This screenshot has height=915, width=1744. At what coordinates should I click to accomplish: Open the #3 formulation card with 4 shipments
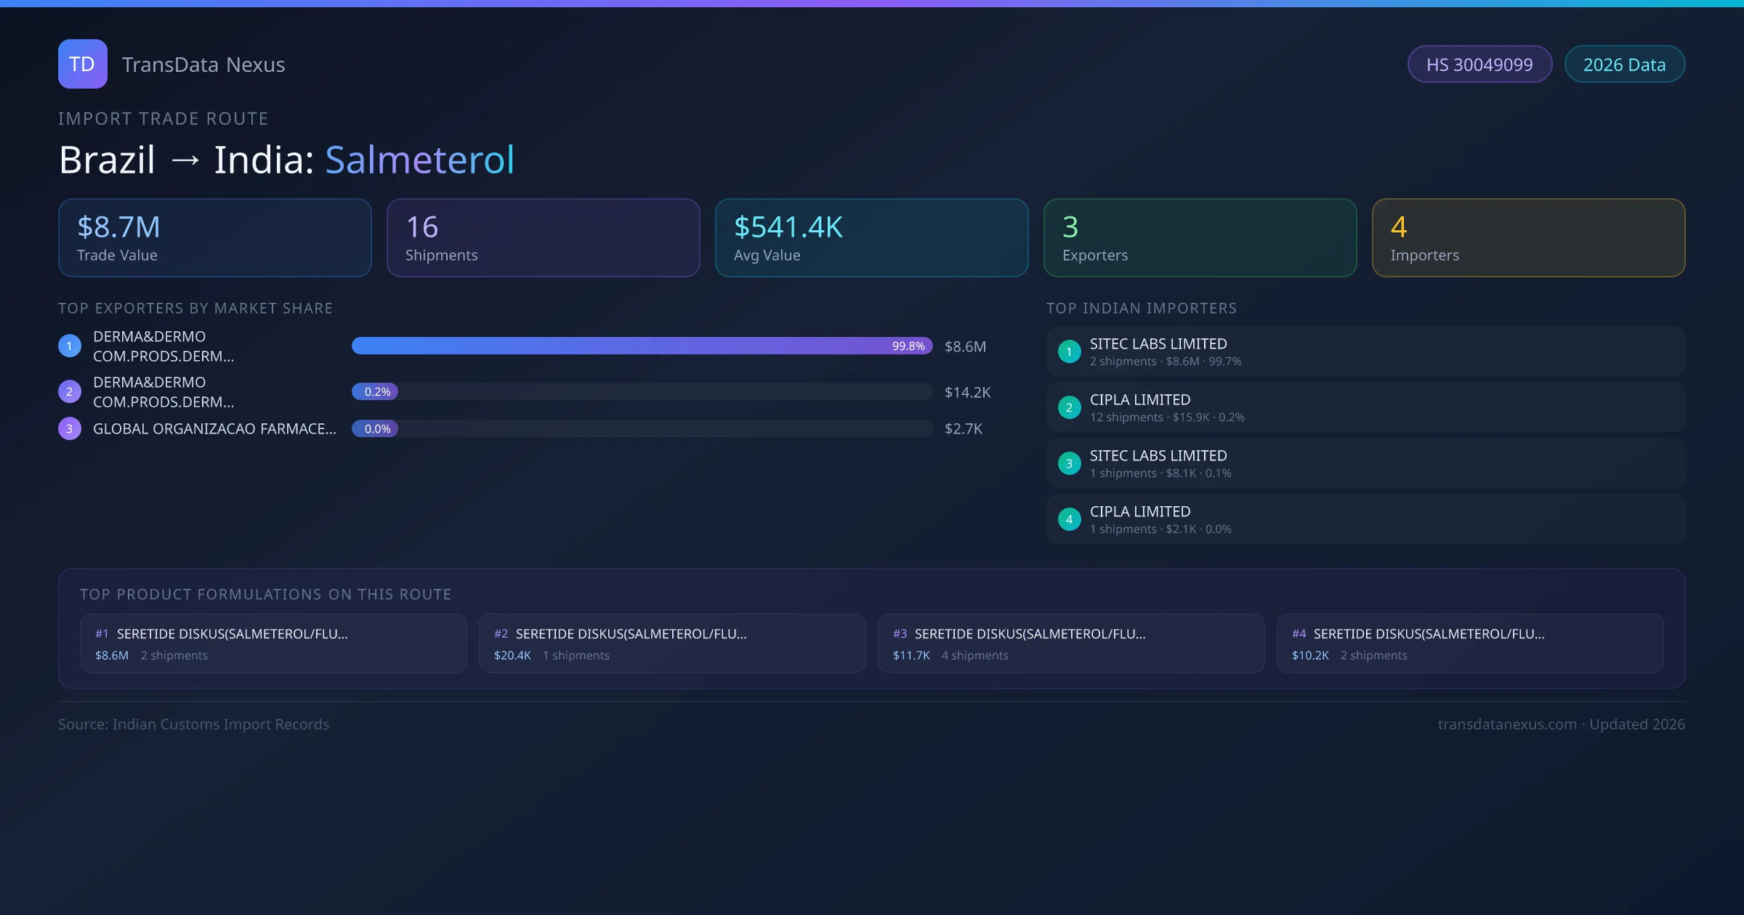click(1070, 643)
